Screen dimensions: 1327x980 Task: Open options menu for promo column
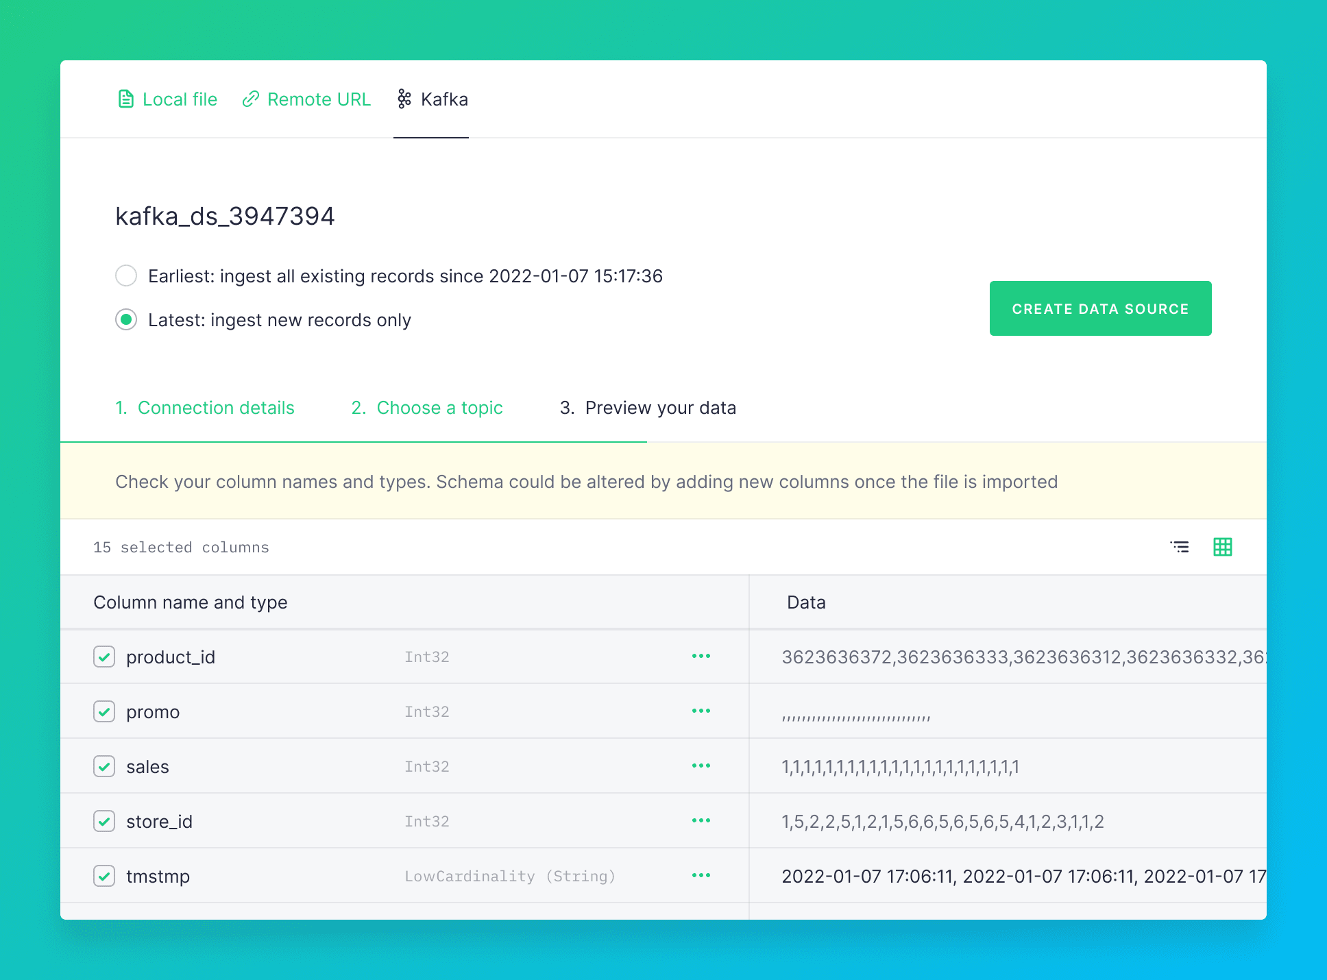(701, 711)
